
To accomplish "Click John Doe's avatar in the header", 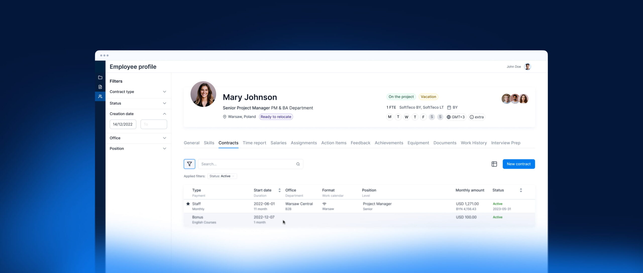I will click(x=527, y=67).
